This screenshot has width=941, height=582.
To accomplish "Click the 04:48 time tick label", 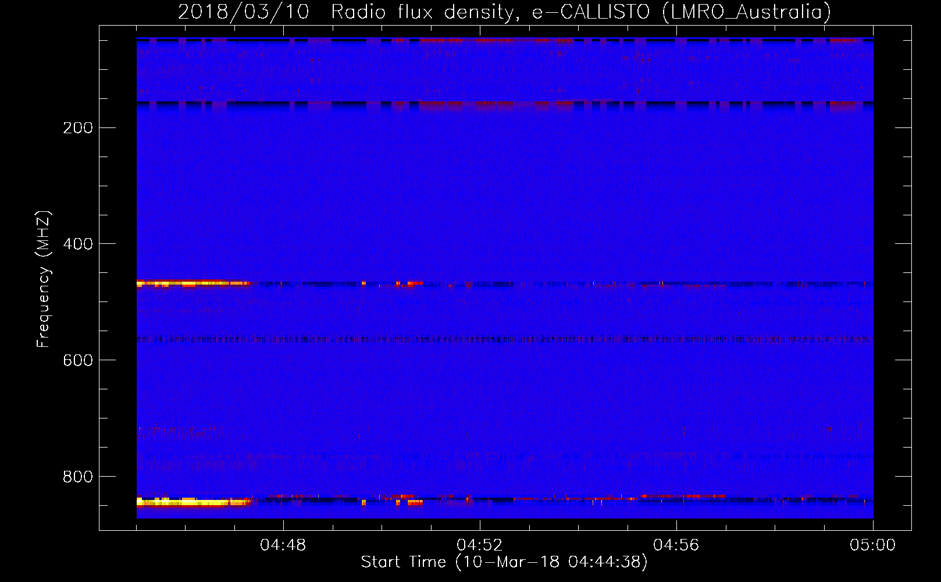I will (283, 545).
